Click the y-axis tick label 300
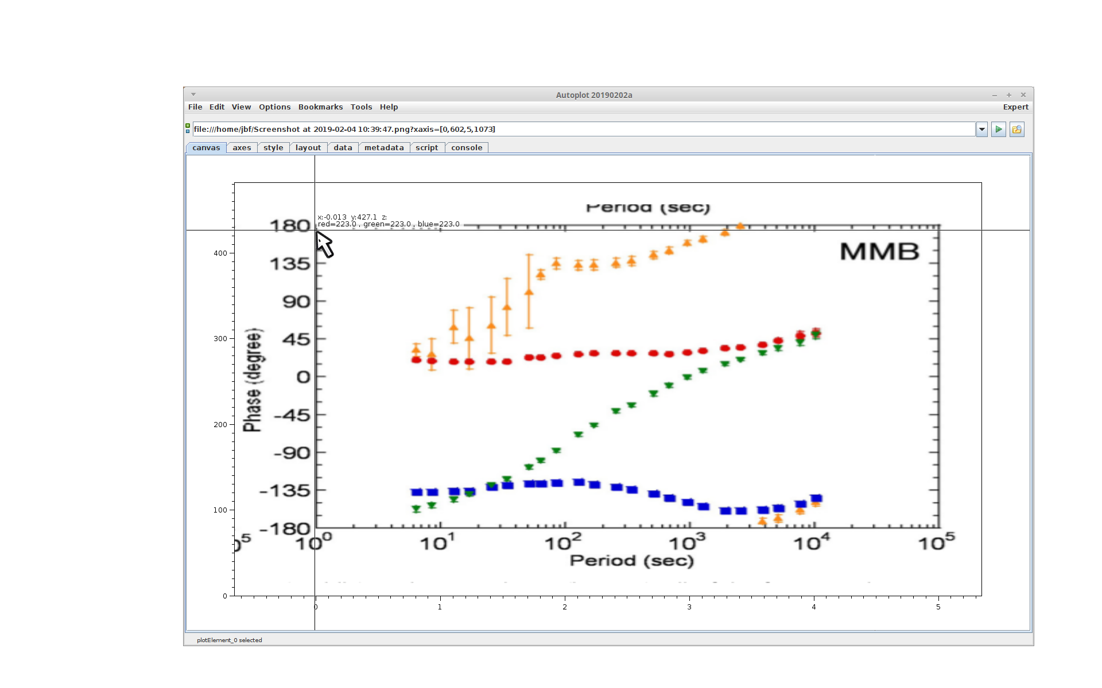This screenshot has width=1102, height=688. coord(220,339)
